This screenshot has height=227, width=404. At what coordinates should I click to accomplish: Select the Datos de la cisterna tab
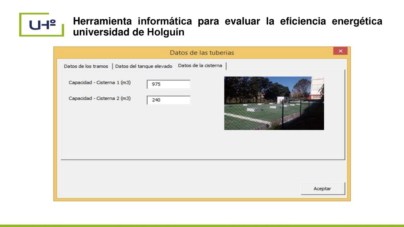(200, 66)
